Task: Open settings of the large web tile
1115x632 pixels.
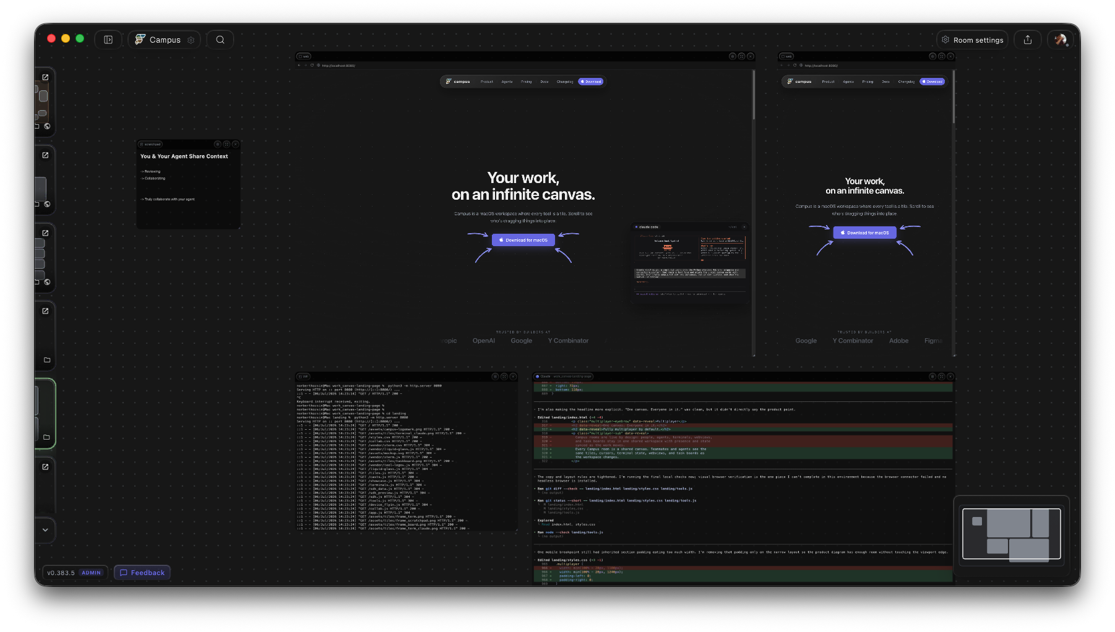Action: point(733,56)
